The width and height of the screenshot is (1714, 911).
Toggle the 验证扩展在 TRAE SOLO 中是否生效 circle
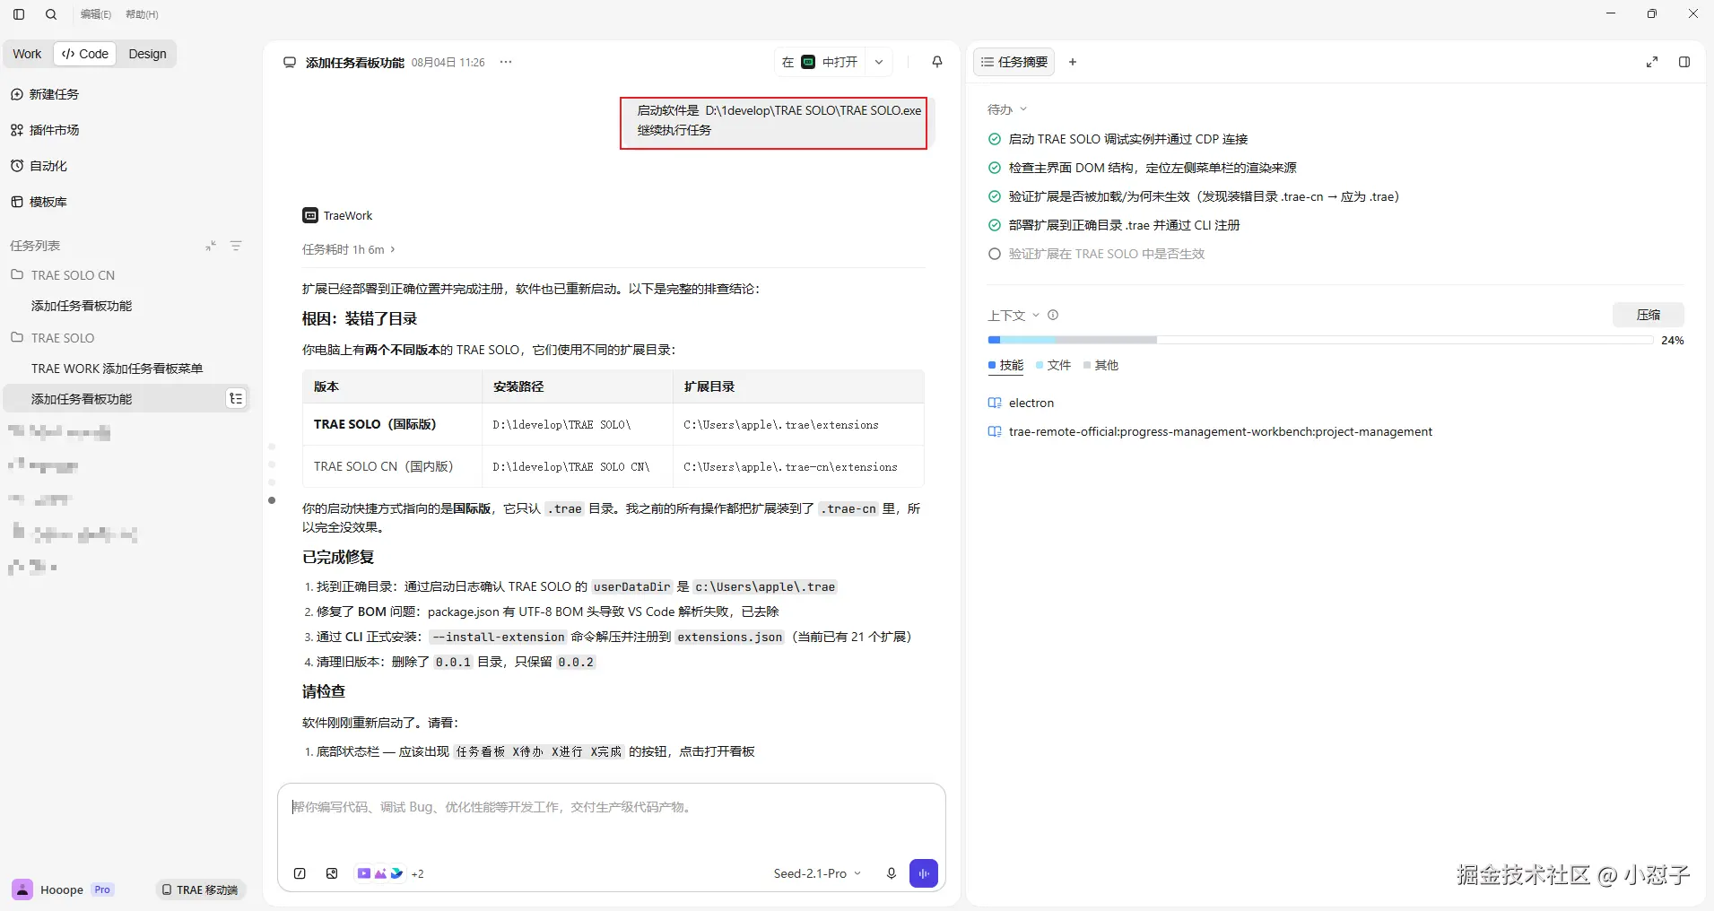click(x=995, y=254)
